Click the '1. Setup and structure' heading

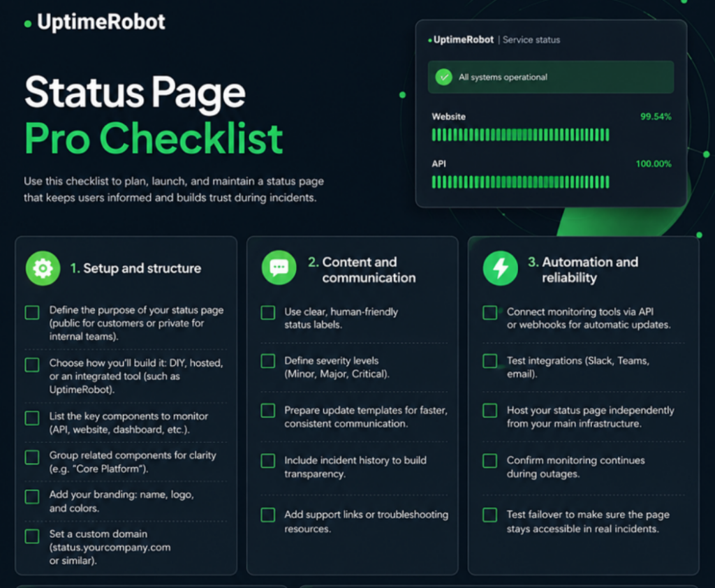tap(135, 268)
